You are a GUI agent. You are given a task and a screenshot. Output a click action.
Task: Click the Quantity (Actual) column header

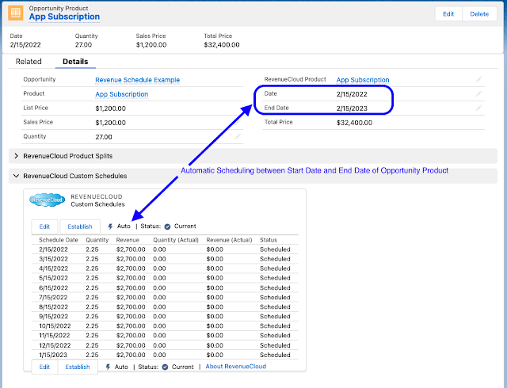coord(176,240)
